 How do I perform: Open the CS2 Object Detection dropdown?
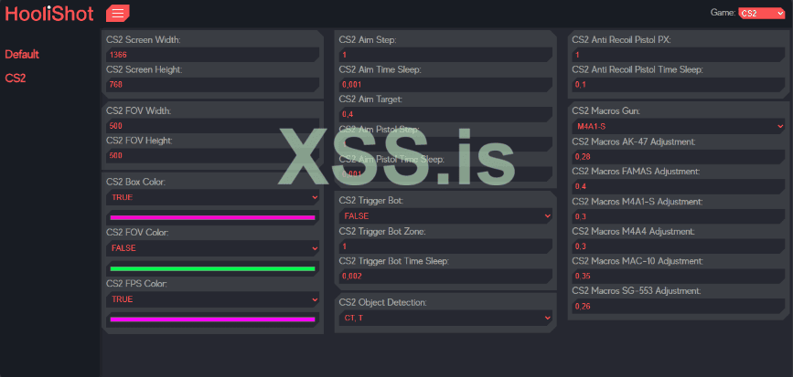445,318
